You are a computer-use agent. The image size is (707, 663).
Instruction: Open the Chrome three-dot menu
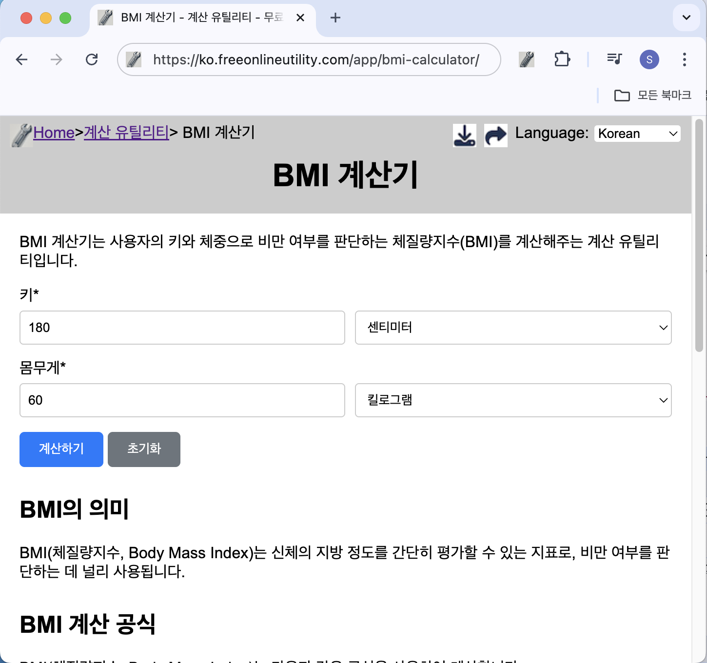[685, 59]
